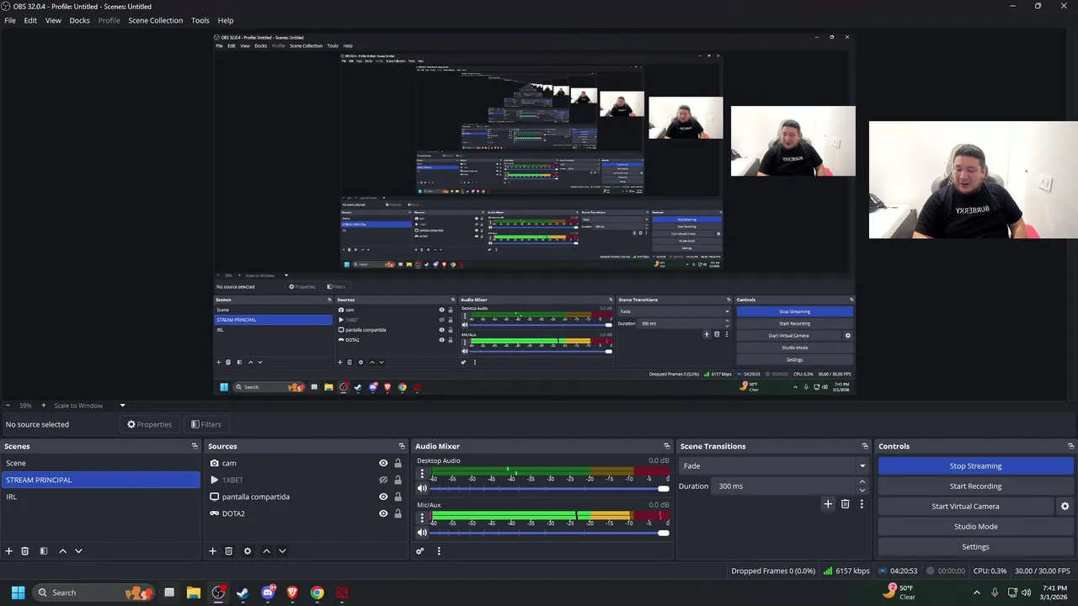Viewport: 1078px width, 606px height.
Task: Open scene filters icon in Scenes panel
Action: click(44, 550)
